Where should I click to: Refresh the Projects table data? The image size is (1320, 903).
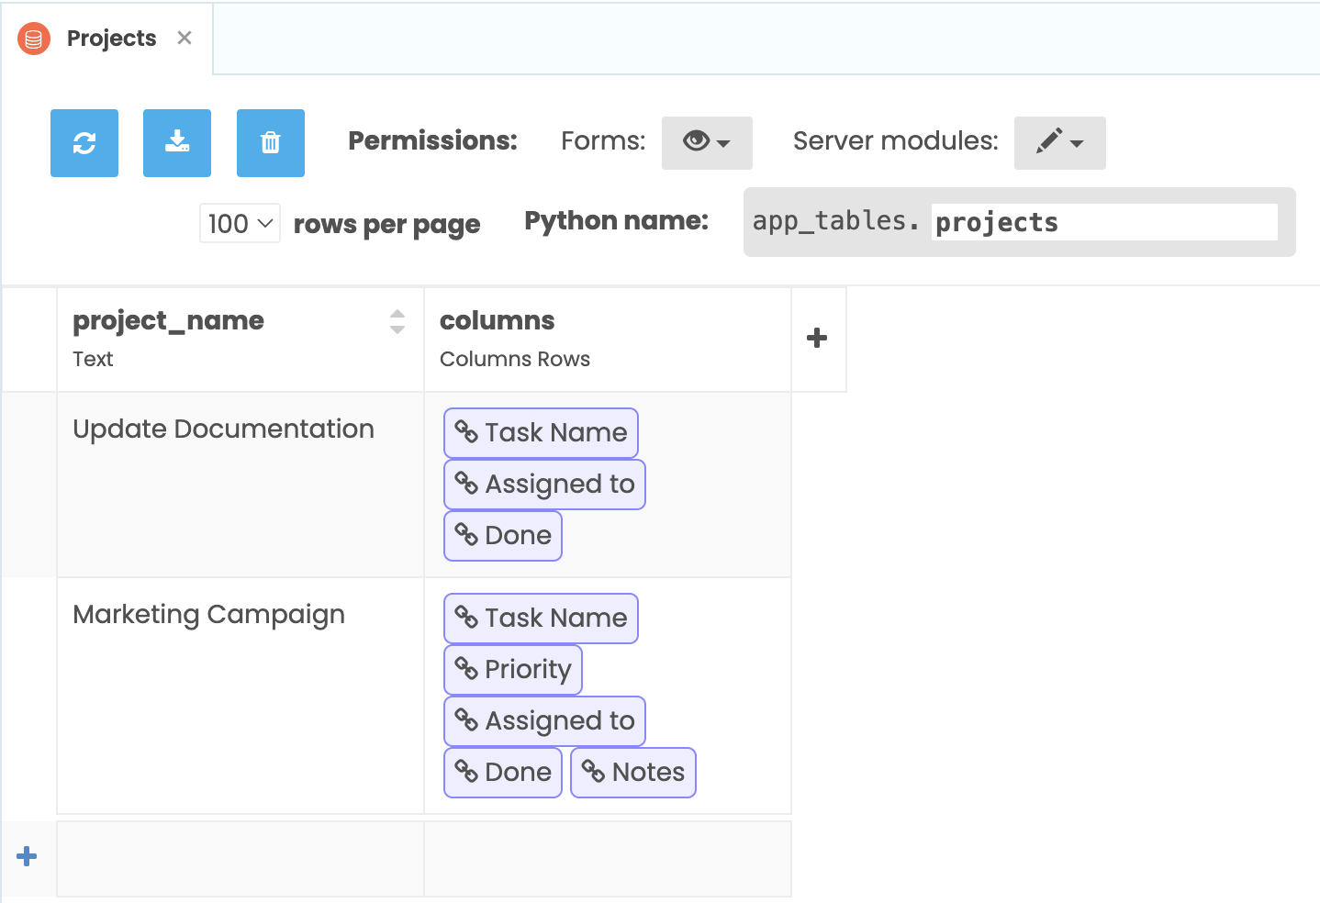pyautogui.click(x=84, y=143)
